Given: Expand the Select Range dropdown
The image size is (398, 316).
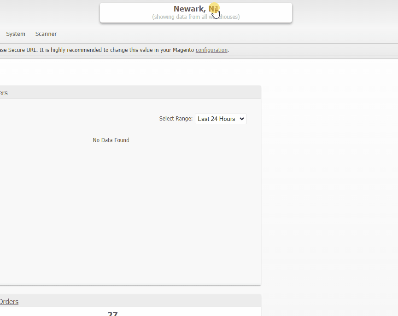Looking at the screenshot, I should point(220,119).
